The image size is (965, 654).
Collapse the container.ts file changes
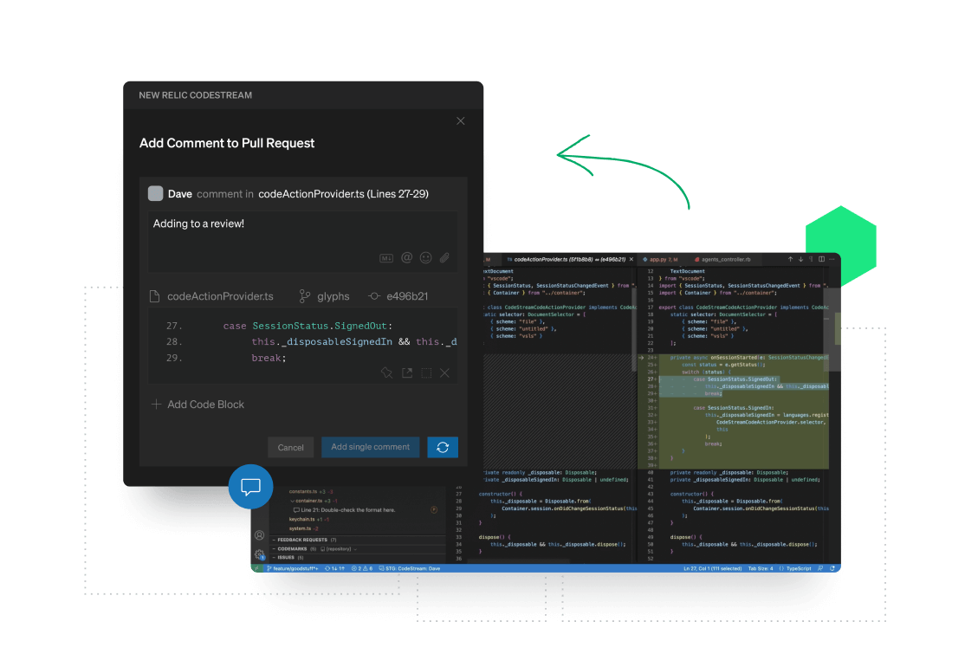point(292,501)
